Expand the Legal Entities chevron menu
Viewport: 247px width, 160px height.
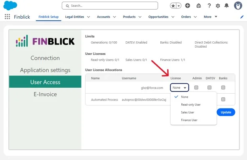pos(89,17)
